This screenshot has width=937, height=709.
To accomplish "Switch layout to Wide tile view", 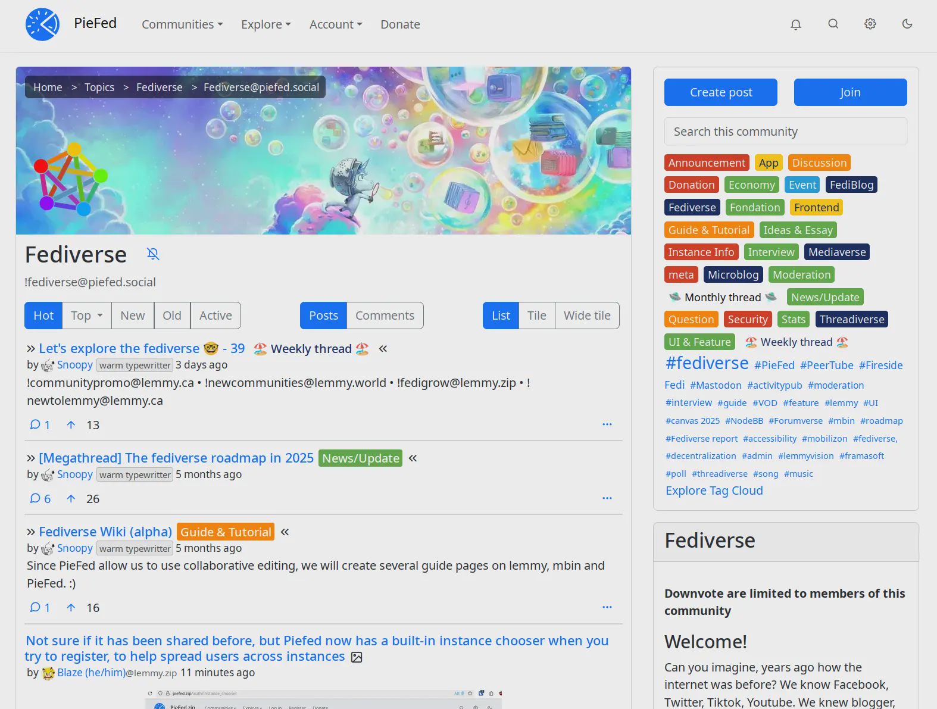I will [586, 316].
